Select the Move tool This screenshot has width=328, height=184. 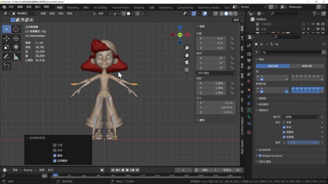pyautogui.click(x=7, y=38)
